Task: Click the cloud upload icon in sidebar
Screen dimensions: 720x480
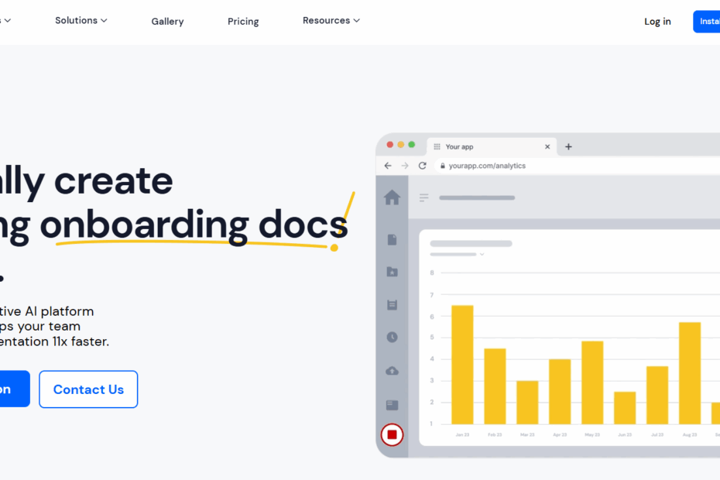Action: click(392, 371)
